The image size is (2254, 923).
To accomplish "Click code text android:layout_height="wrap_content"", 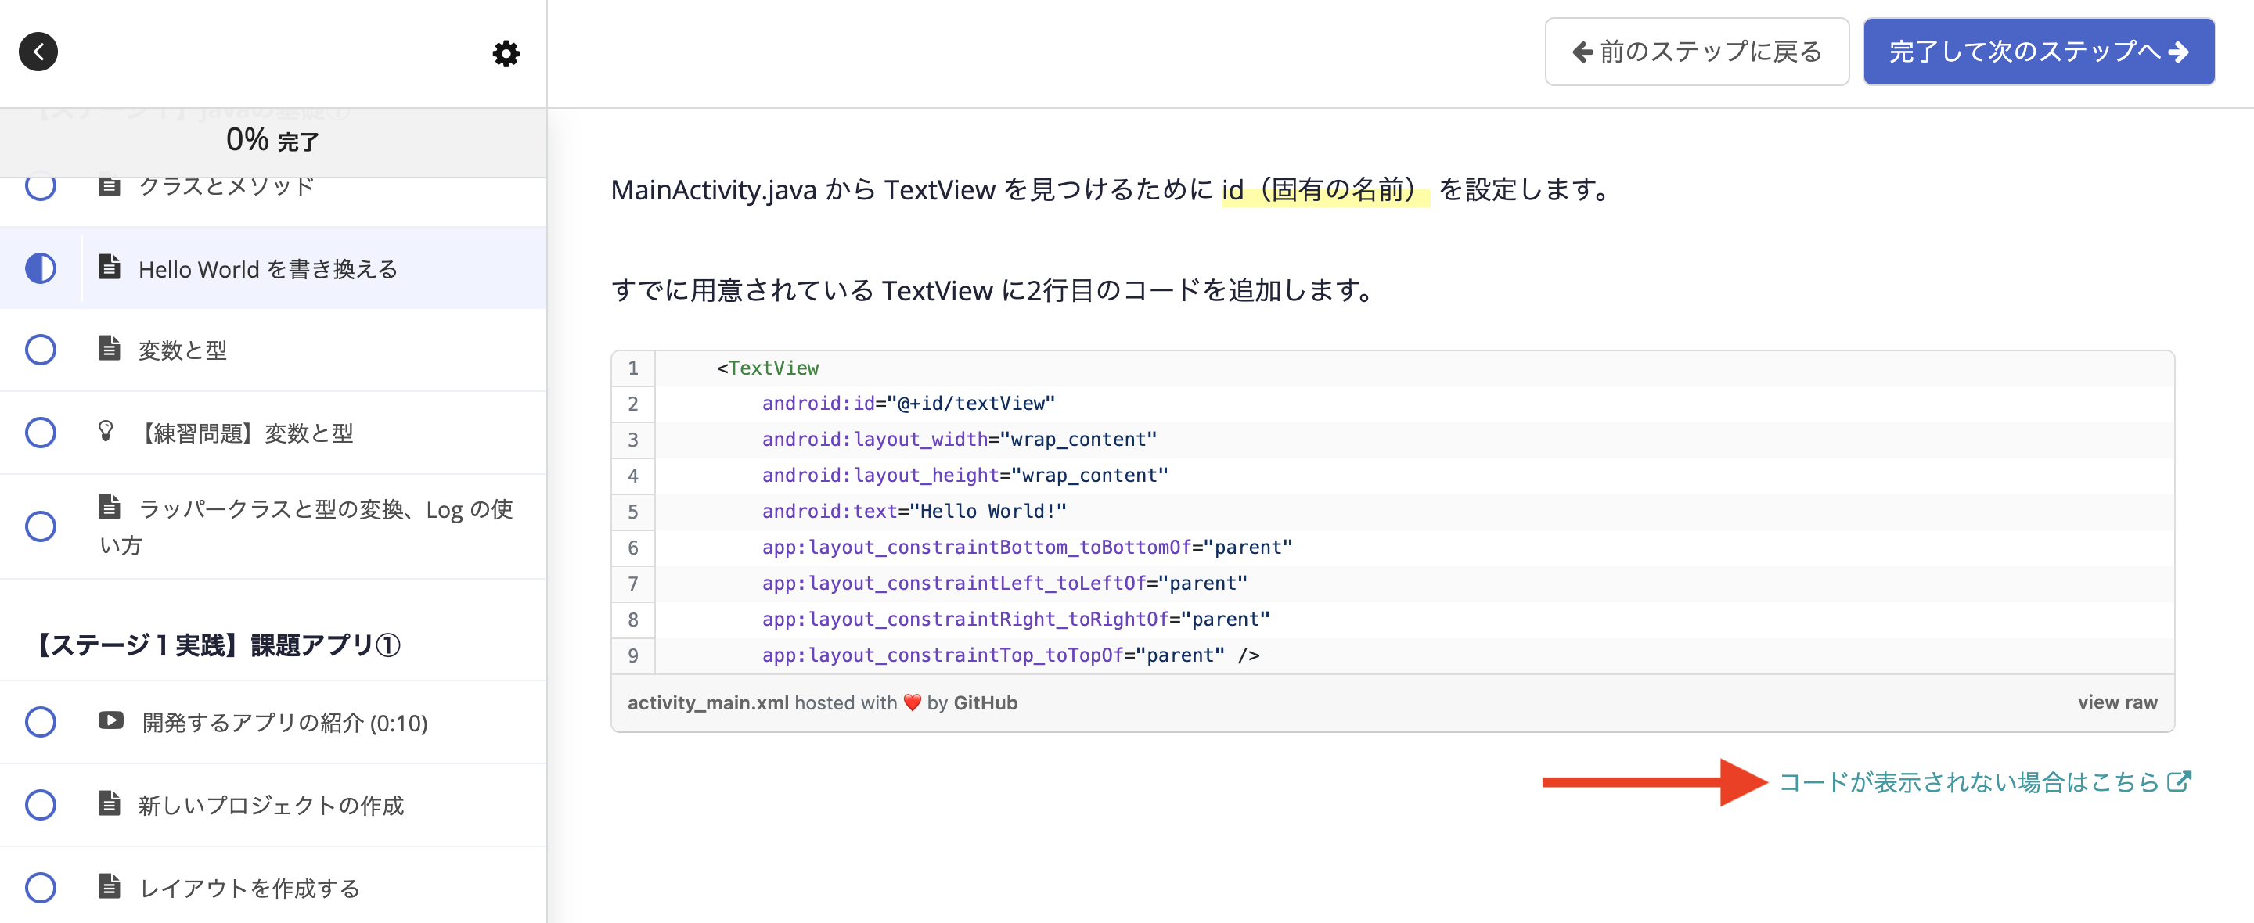I will 965,475.
